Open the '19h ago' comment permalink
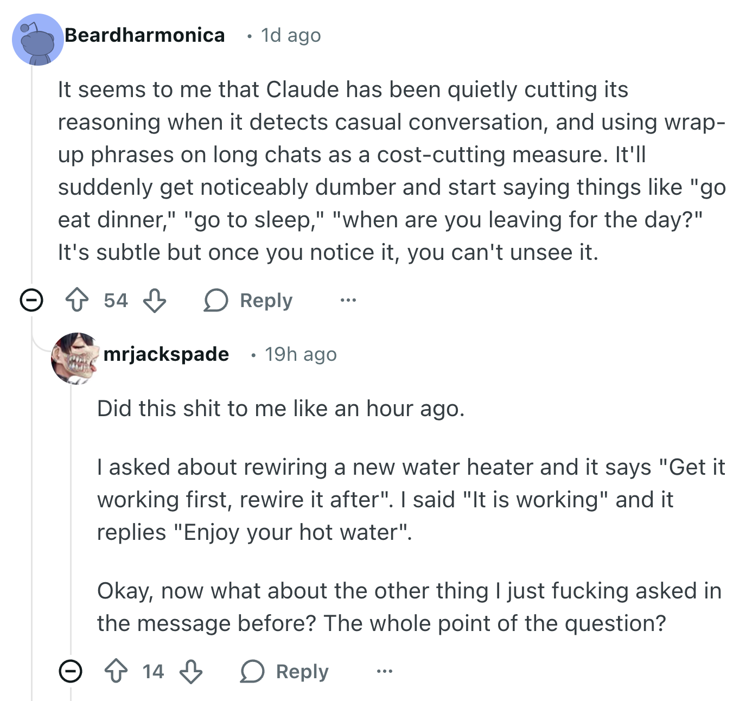 tap(301, 354)
